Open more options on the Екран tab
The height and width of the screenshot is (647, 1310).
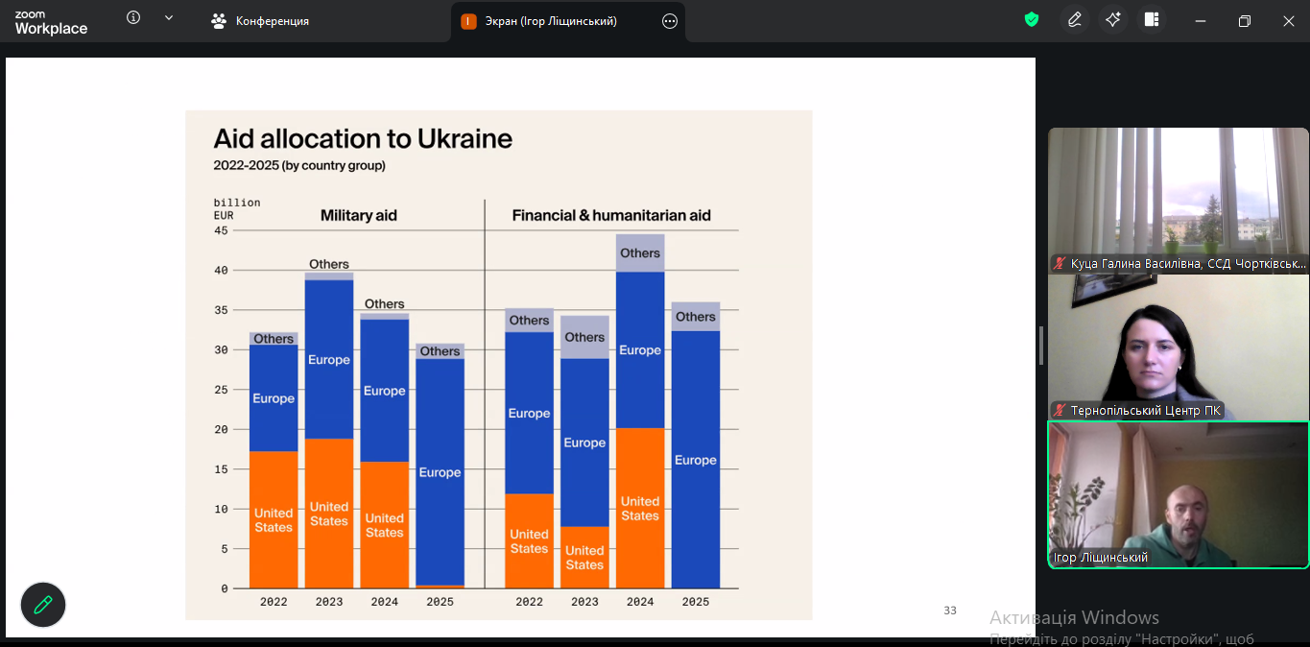coord(670,21)
